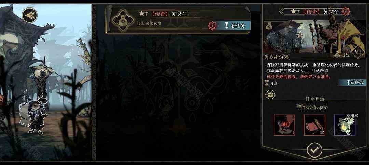
Task: Select the ★7【传奇】黄衣军 mission entry
Action: [178, 20]
